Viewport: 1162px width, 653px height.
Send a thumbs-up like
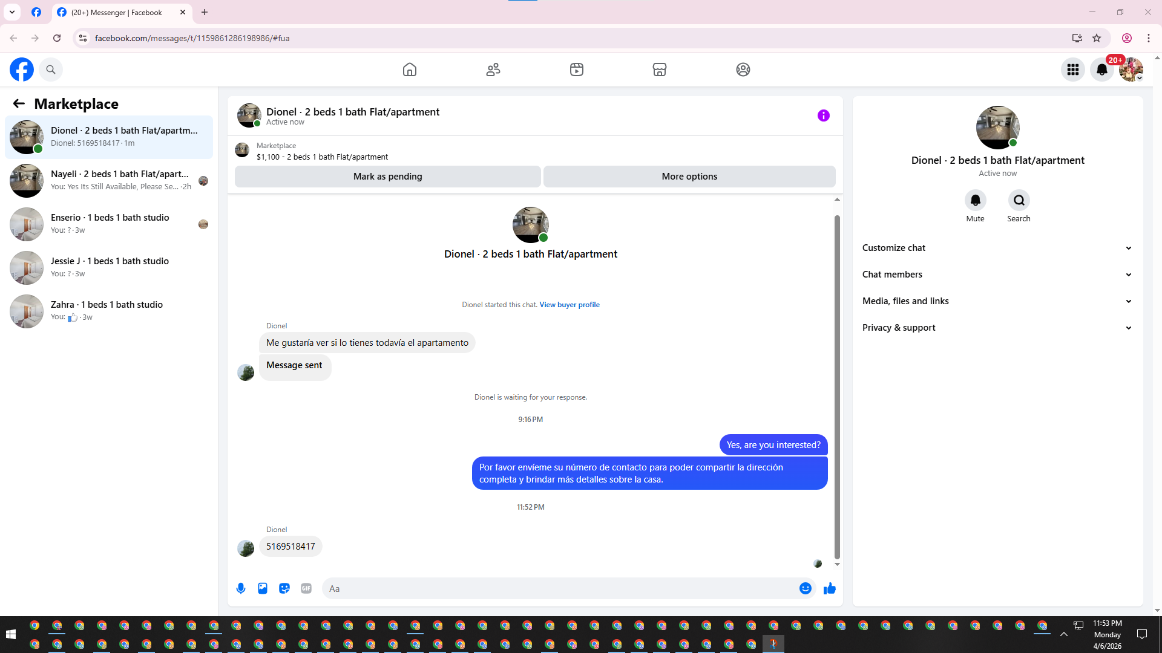(x=830, y=588)
